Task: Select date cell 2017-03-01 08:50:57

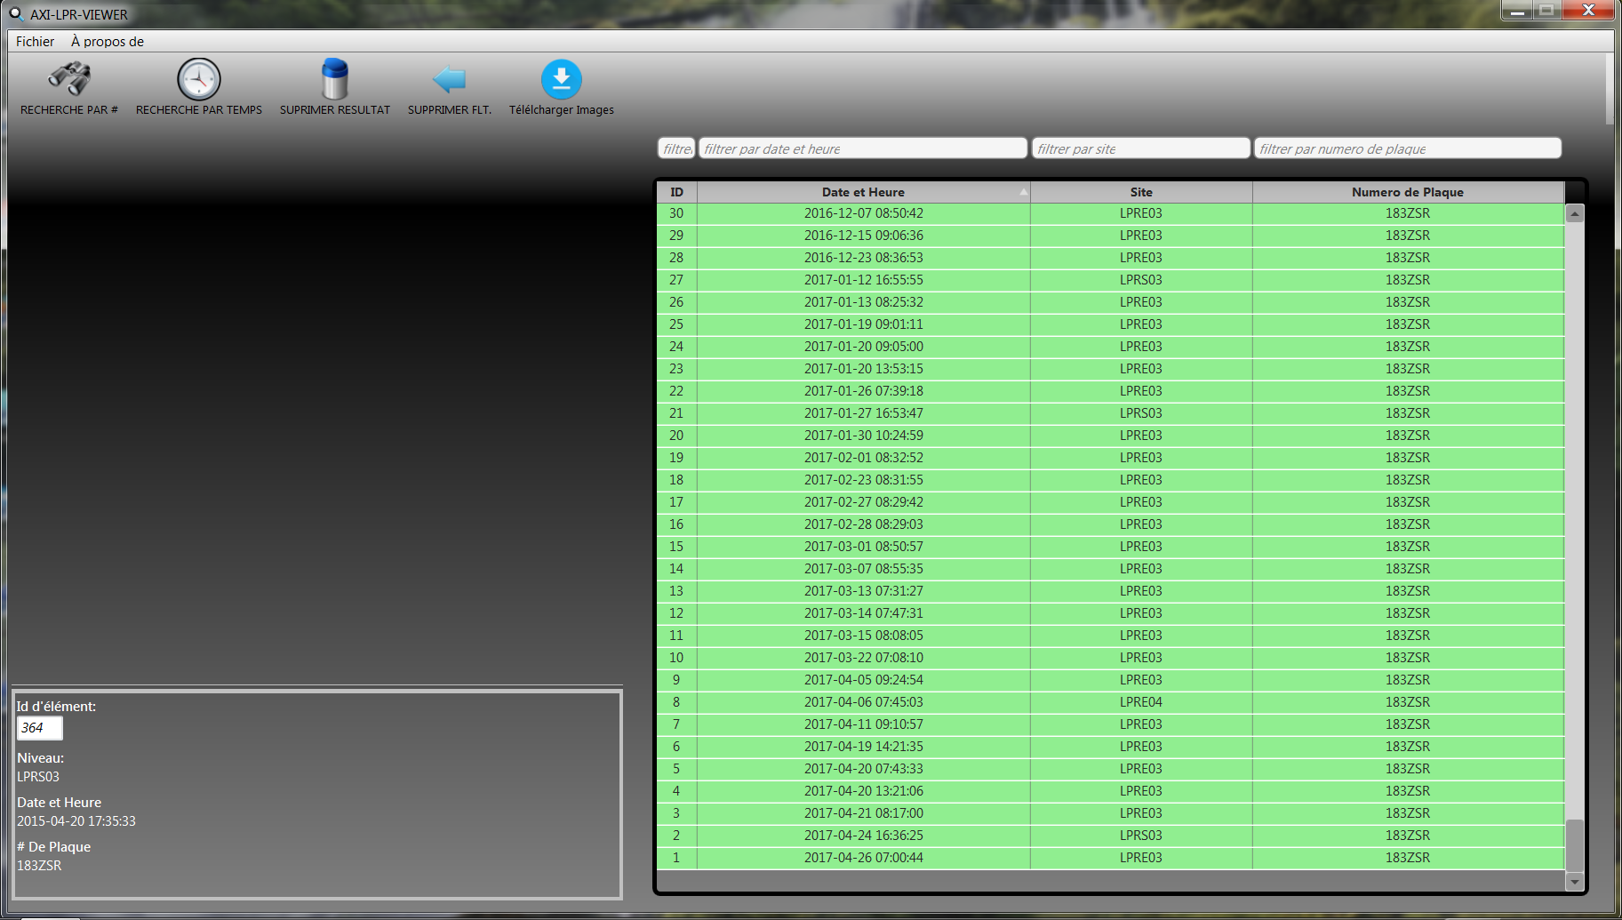Action: coord(864,547)
